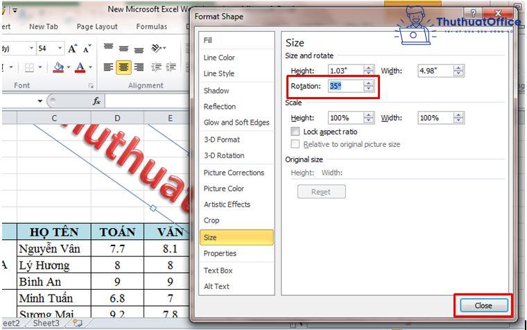
Task: Apply Bottom Align in the Alignment group
Action: (139, 51)
